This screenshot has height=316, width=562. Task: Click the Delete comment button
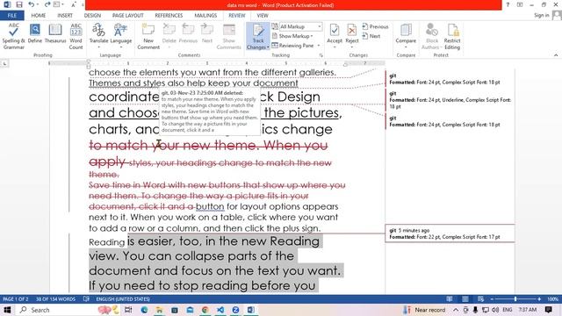[169, 36]
